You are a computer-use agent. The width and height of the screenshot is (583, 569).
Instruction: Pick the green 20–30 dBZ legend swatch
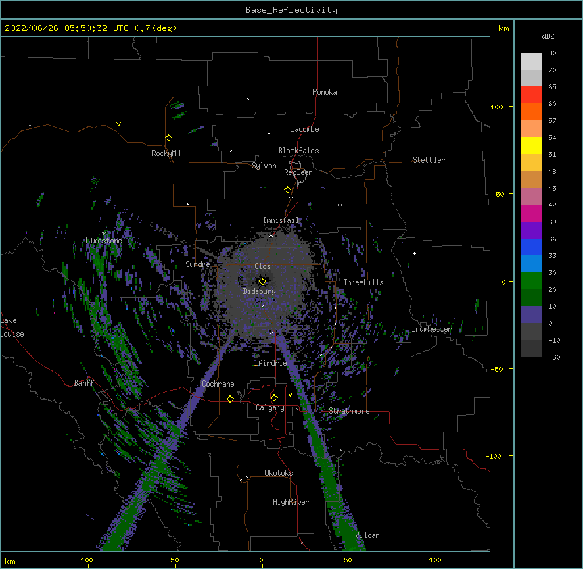[532, 281]
